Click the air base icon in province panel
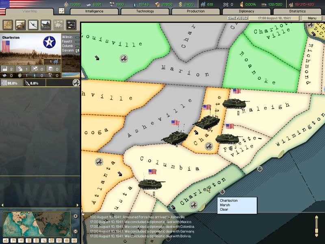The height and width of the screenshot is (244, 325). coord(76,83)
